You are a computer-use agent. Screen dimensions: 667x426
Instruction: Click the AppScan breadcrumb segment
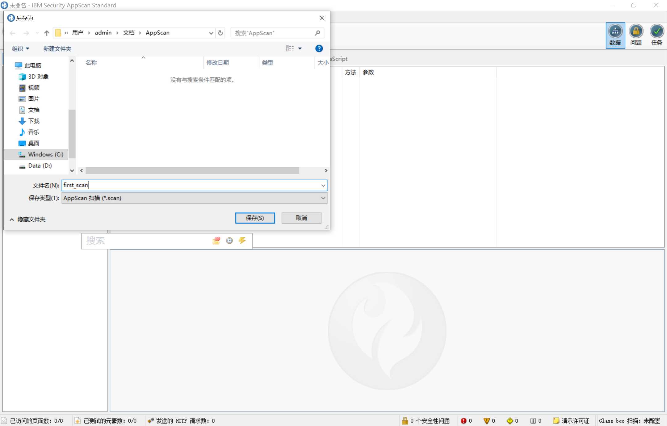(157, 33)
